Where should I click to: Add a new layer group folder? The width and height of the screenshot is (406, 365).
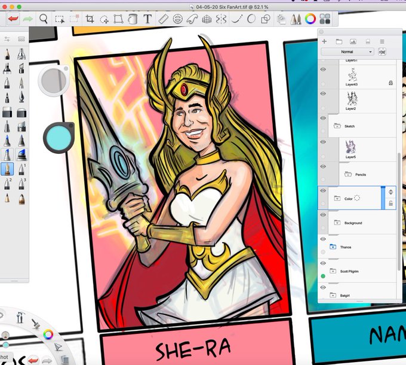pos(339,41)
